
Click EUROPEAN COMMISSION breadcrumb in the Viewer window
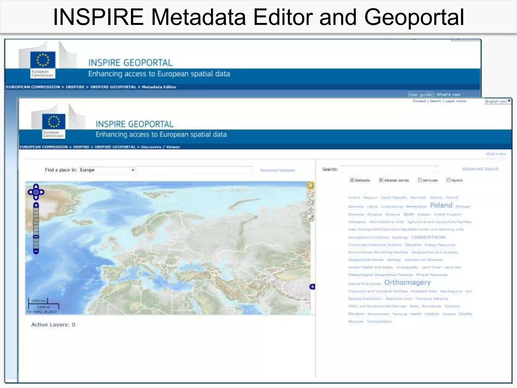44,147
